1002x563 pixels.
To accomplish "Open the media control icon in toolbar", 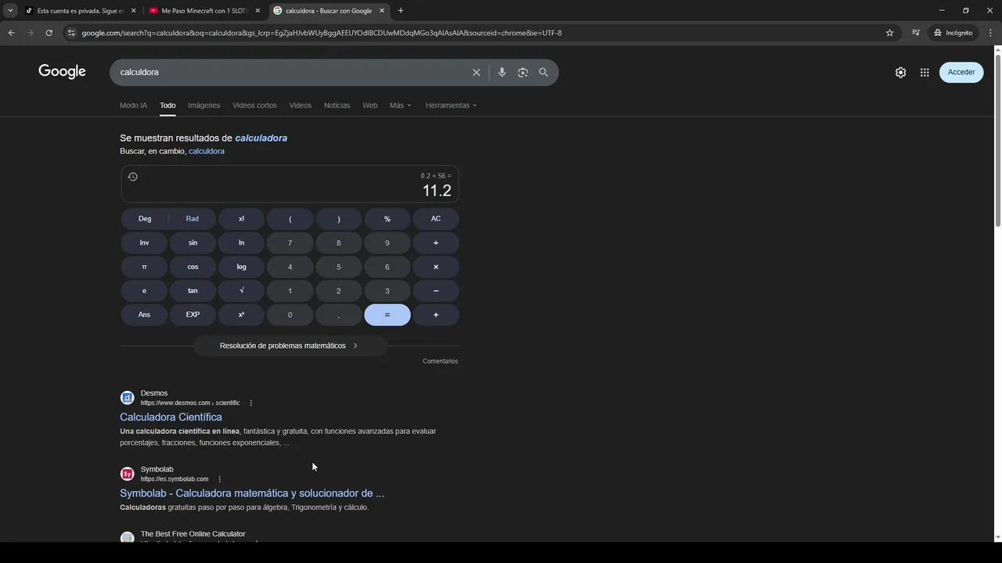I will [x=915, y=33].
